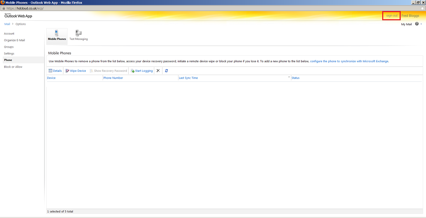The width and height of the screenshot is (426, 218).
Task: Open Details for the selected phone
Action: 55,71
